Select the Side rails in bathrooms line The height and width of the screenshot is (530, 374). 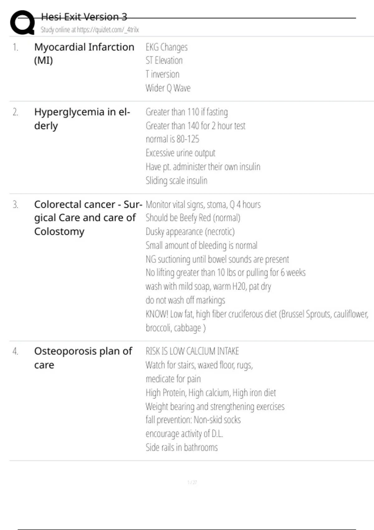181,447
